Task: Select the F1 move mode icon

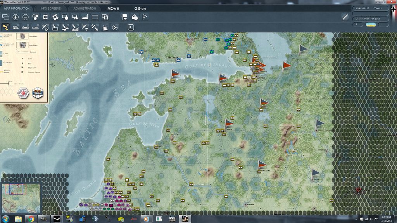Action: click(5, 27)
